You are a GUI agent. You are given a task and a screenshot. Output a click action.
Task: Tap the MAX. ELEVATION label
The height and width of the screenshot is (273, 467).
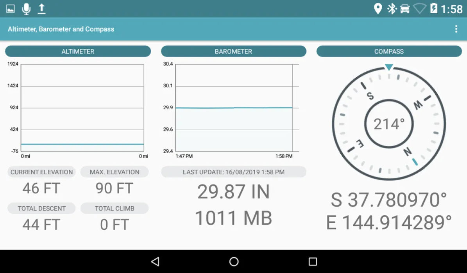(115, 172)
